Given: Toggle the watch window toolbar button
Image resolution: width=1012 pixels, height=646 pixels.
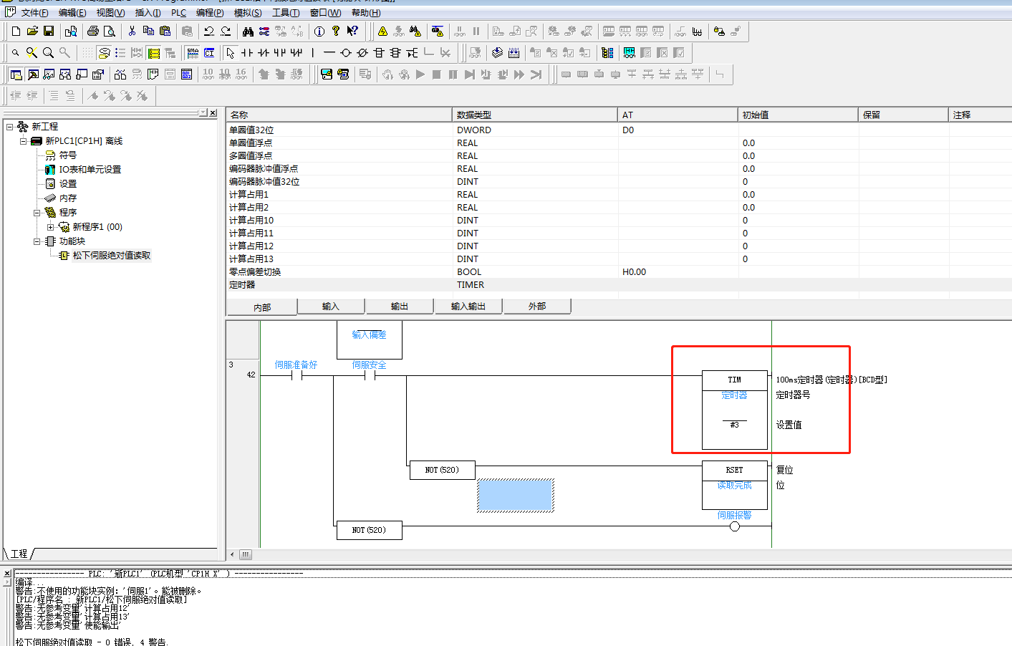Looking at the screenshot, I should click(49, 74).
